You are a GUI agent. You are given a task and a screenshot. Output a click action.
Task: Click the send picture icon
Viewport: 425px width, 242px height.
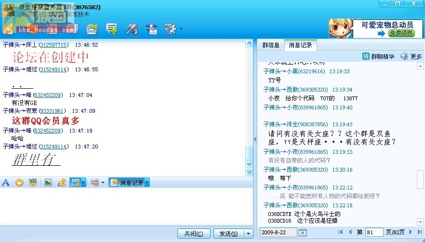pos(48,183)
